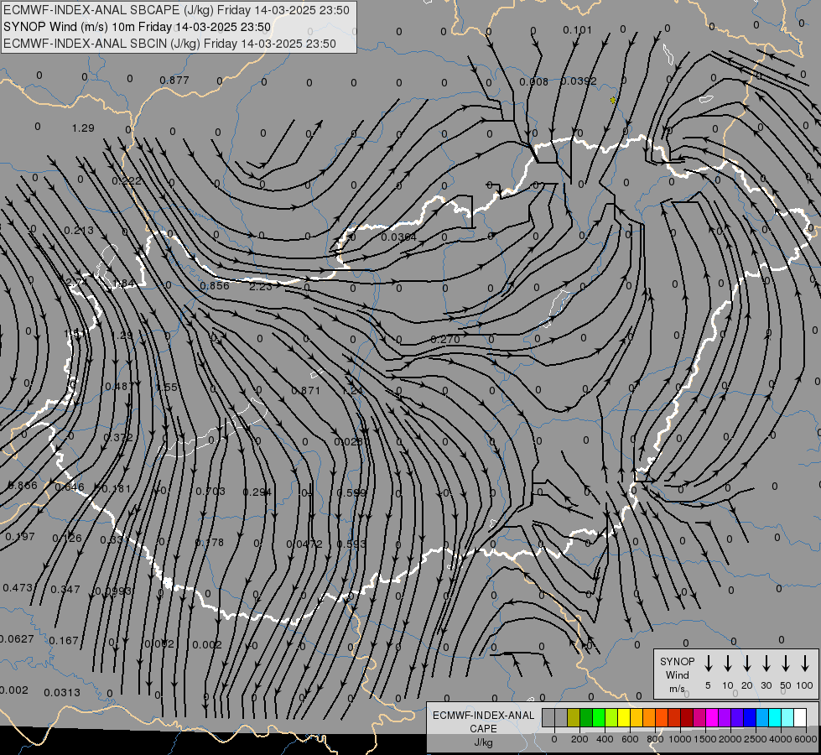
Task: Click the SYNOP Wind m/s legend label
Action: tap(677, 674)
